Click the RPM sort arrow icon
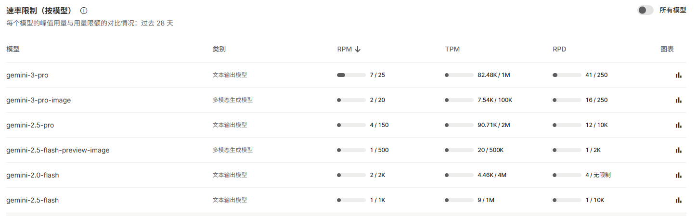This screenshot has height=216, width=697. click(x=358, y=49)
